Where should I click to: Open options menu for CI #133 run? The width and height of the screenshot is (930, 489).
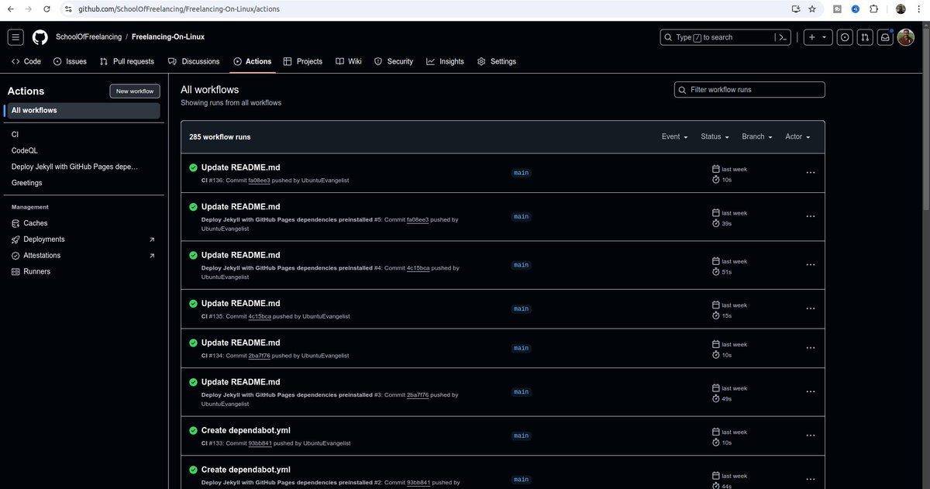(x=811, y=436)
